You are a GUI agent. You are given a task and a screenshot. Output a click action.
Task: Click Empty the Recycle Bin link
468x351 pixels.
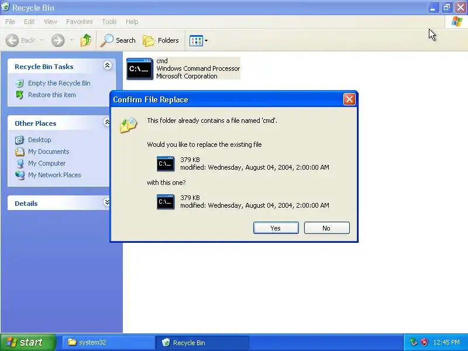pos(59,83)
